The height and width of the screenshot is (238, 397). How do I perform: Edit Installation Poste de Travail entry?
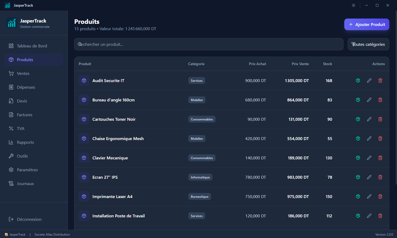369,216
